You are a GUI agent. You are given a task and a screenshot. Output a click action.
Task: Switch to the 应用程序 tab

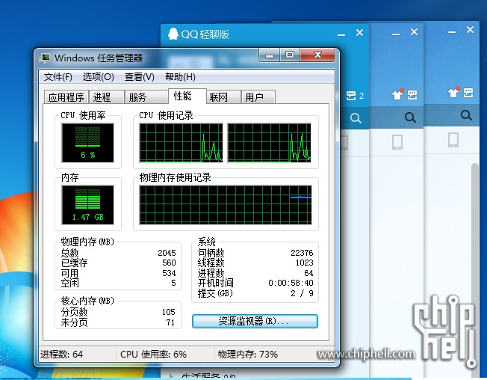point(66,97)
